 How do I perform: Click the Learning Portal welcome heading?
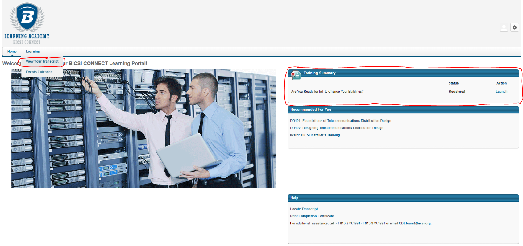pyautogui.click(x=75, y=63)
